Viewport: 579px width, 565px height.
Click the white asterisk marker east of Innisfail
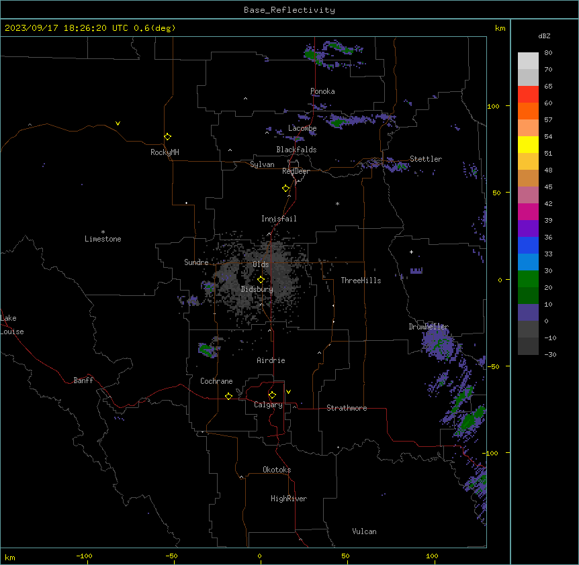tap(337, 203)
